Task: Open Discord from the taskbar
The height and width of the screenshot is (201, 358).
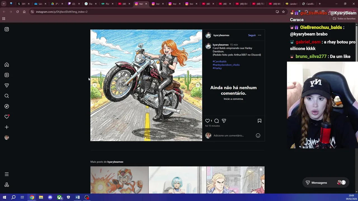Action: click(x=50, y=197)
